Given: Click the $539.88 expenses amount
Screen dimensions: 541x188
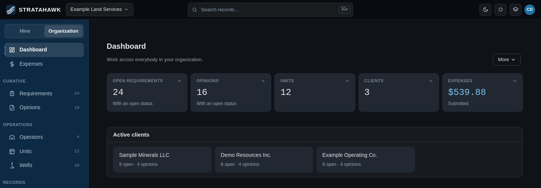Looking at the screenshot, I should (x=467, y=92).
